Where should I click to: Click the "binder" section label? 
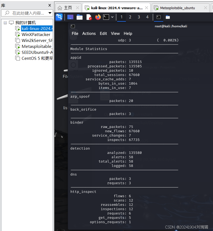point(77,123)
